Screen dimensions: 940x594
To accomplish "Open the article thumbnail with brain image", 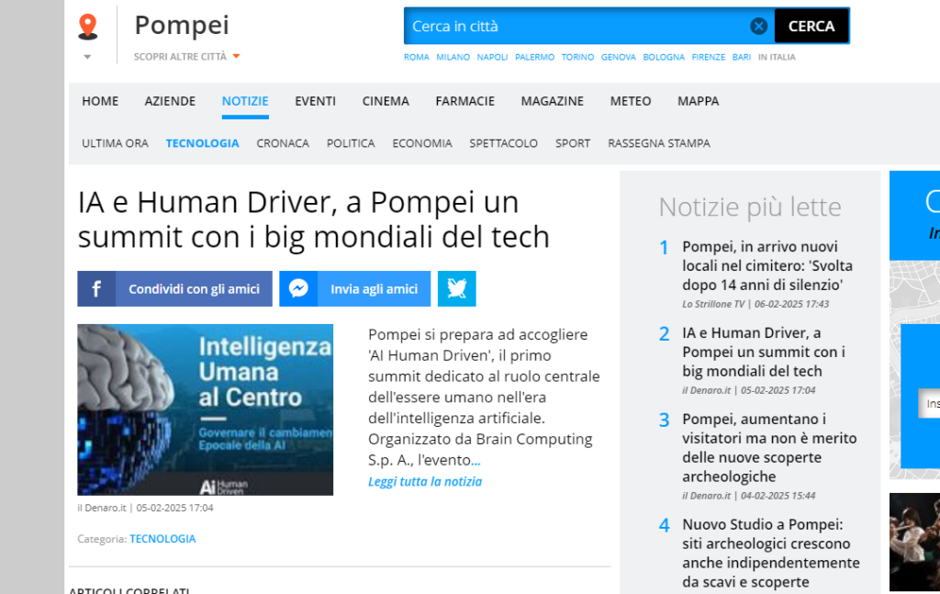I will (205, 409).
